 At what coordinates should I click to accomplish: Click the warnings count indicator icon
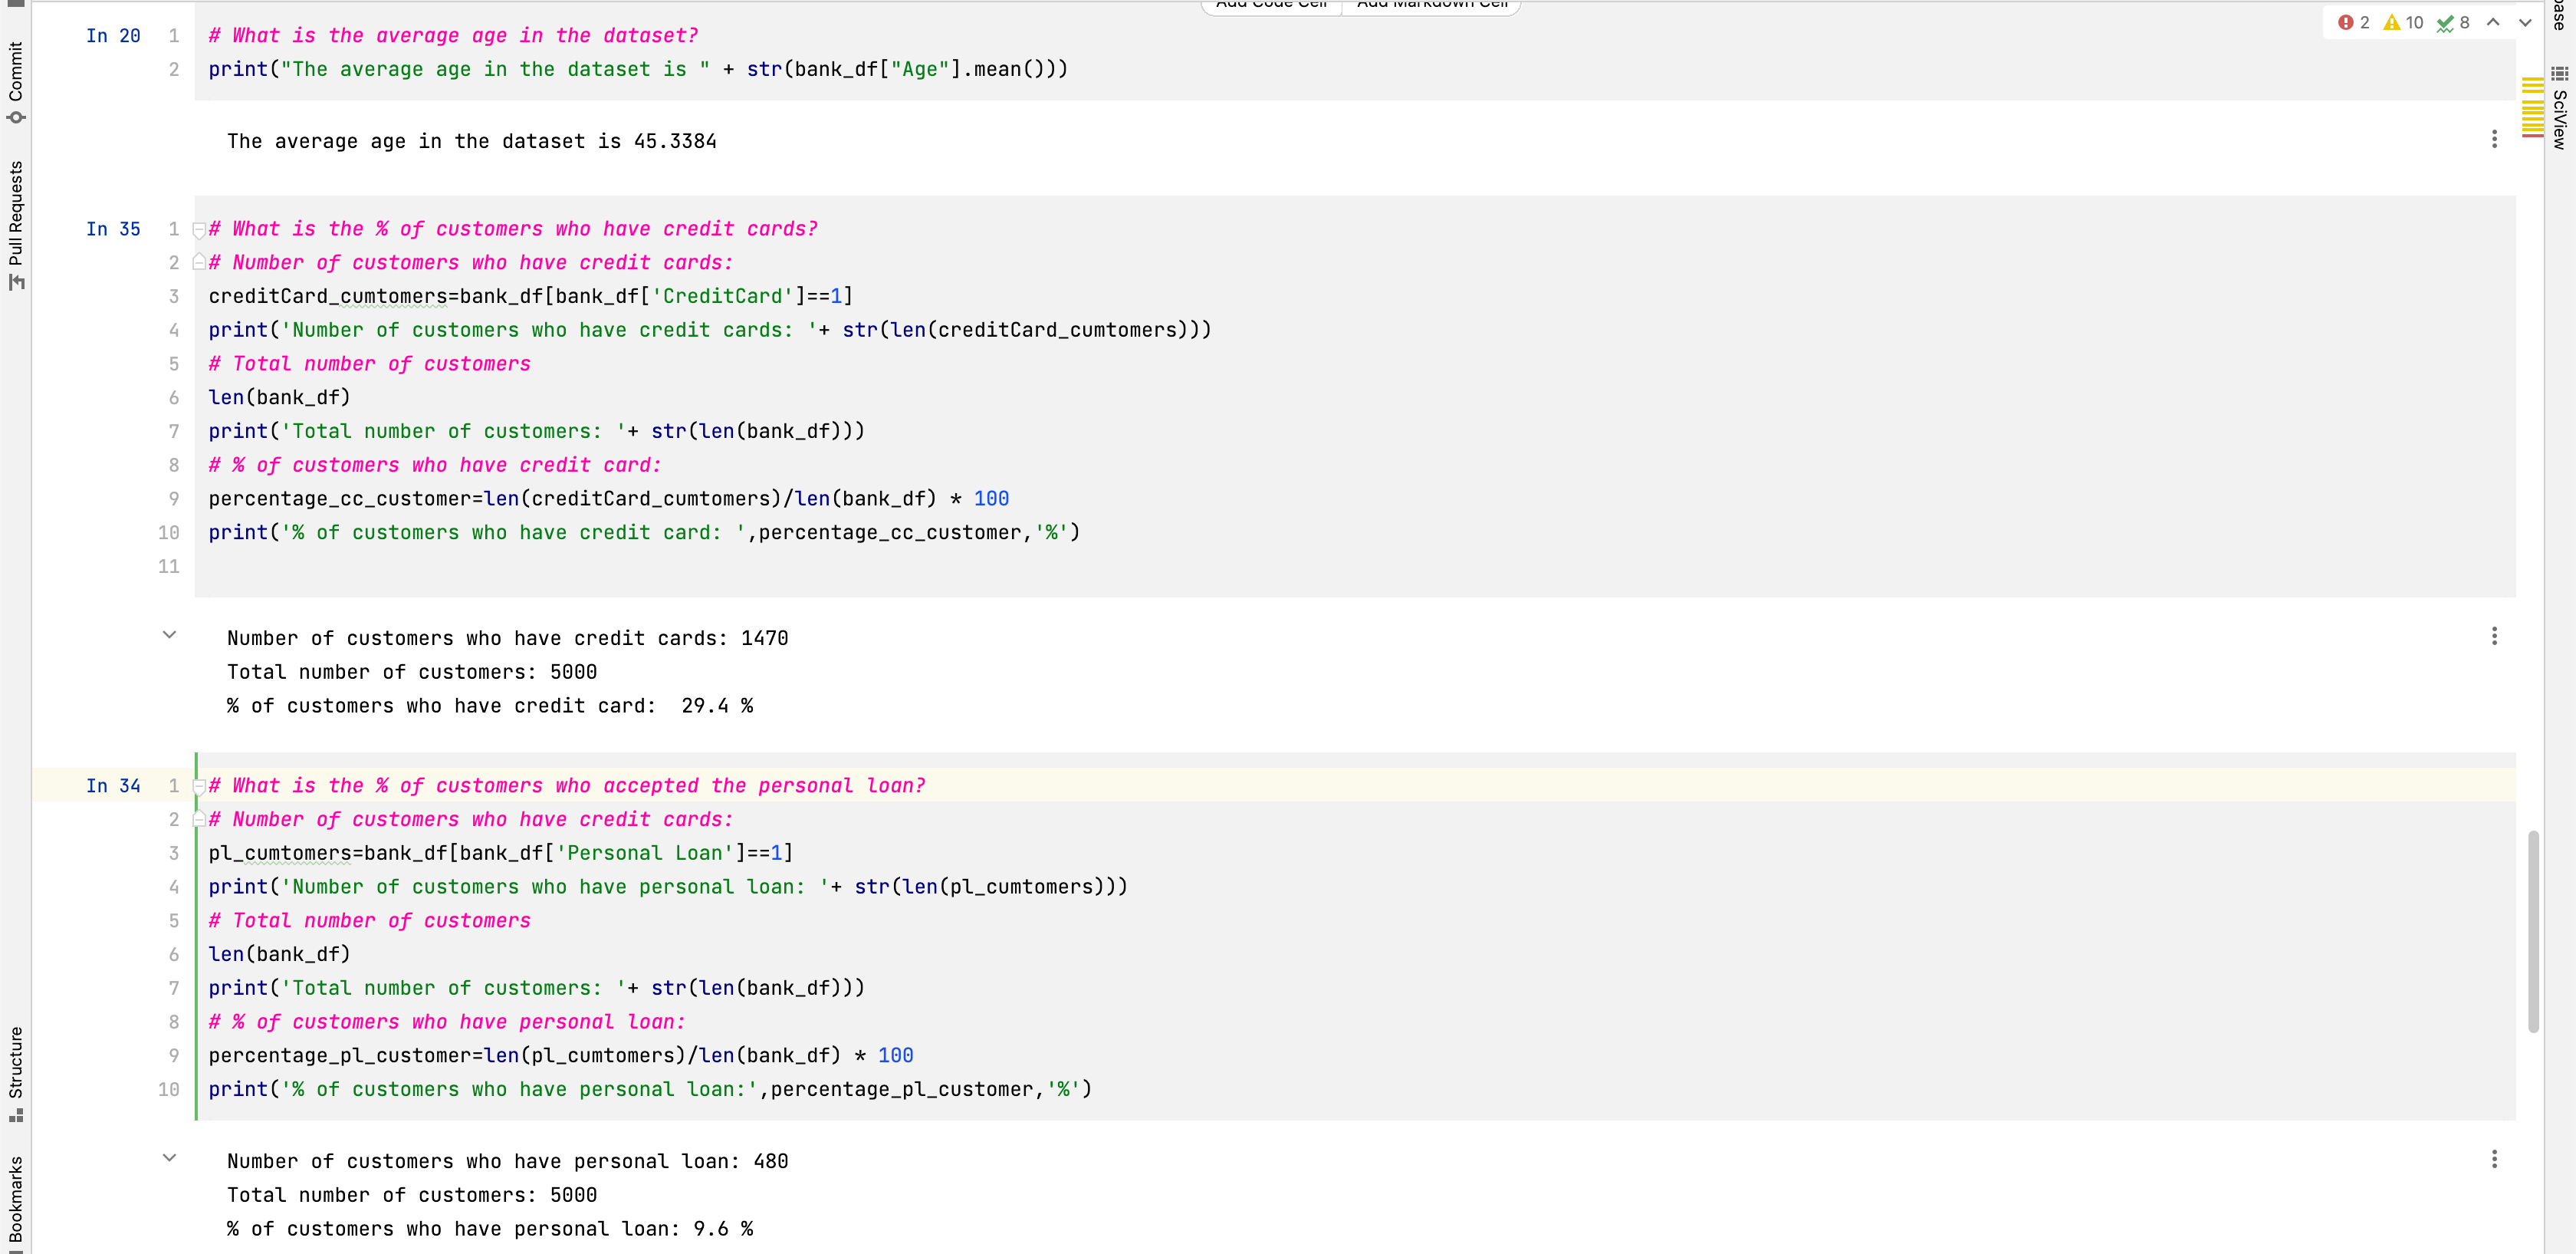pyautogui.click(x=2391, y=22)
